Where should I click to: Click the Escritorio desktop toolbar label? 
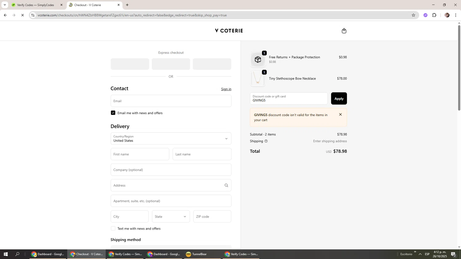(406, 254)
